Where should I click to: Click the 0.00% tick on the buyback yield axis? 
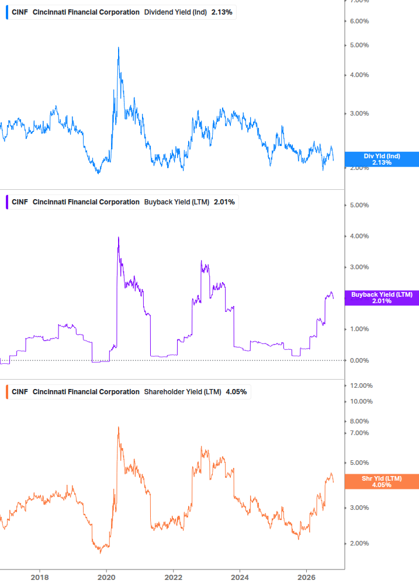coord(359,360)
